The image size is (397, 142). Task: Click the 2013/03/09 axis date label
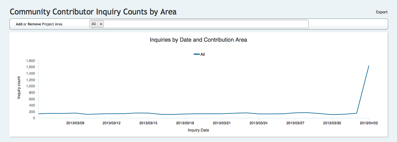(x=75, y=123)
